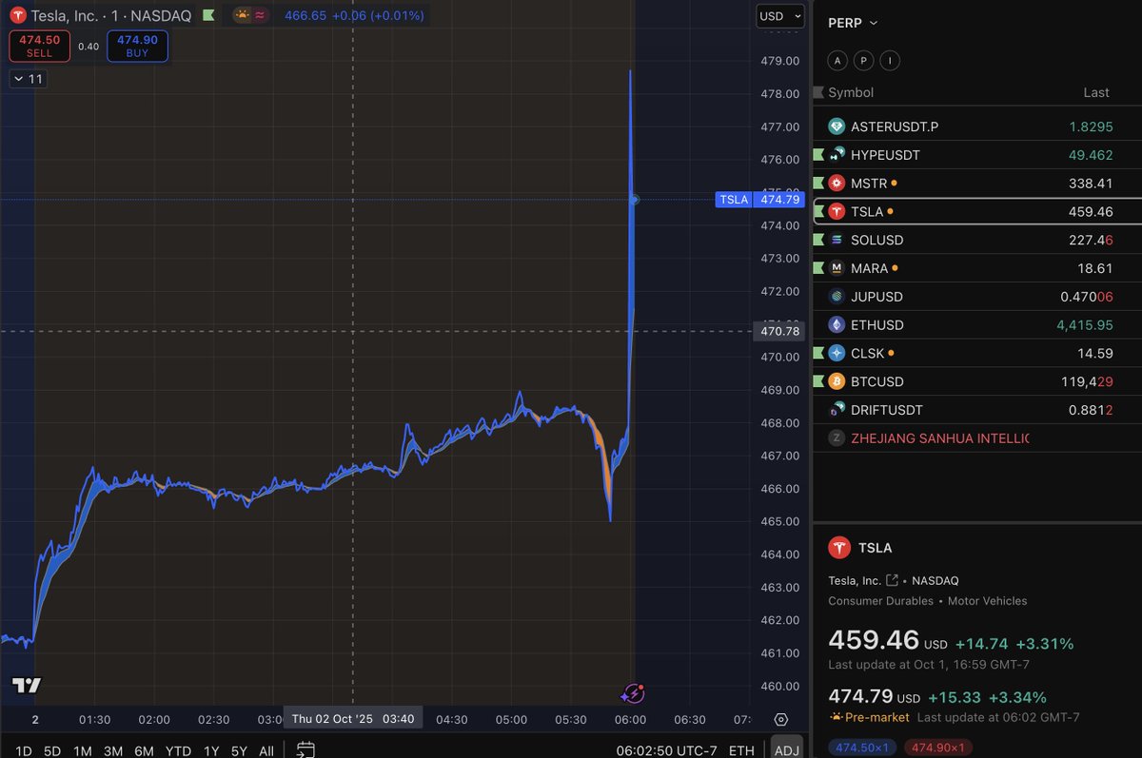Click the green flag beside NASDAQ
Viewport: 1142px width, 758px height.
tap(208, 16)
